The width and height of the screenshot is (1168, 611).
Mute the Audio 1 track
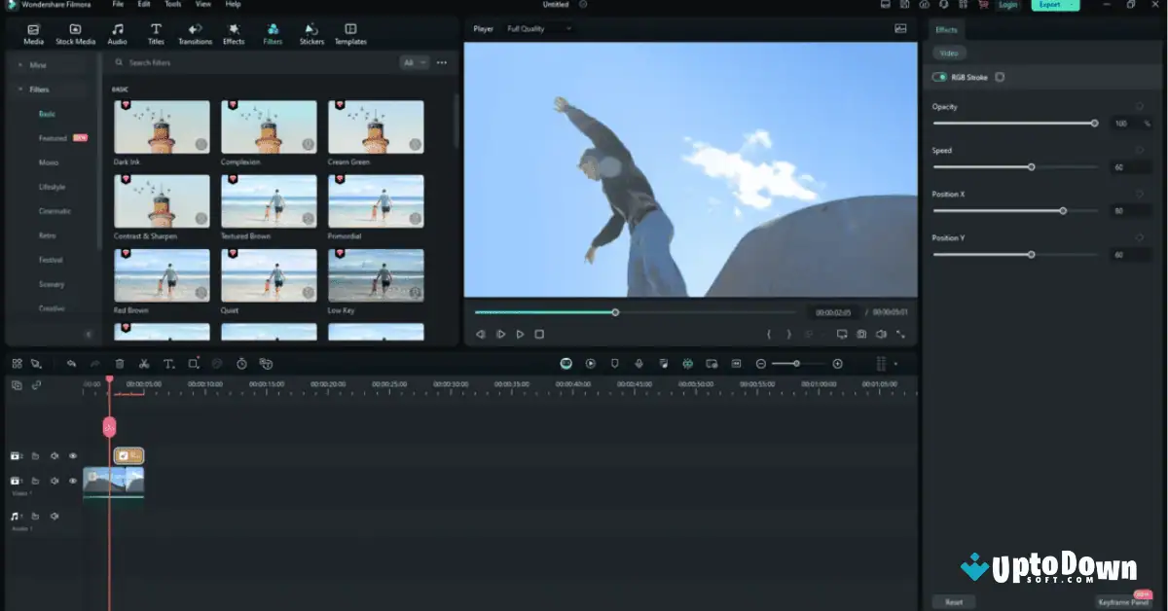tap(55, 518)
